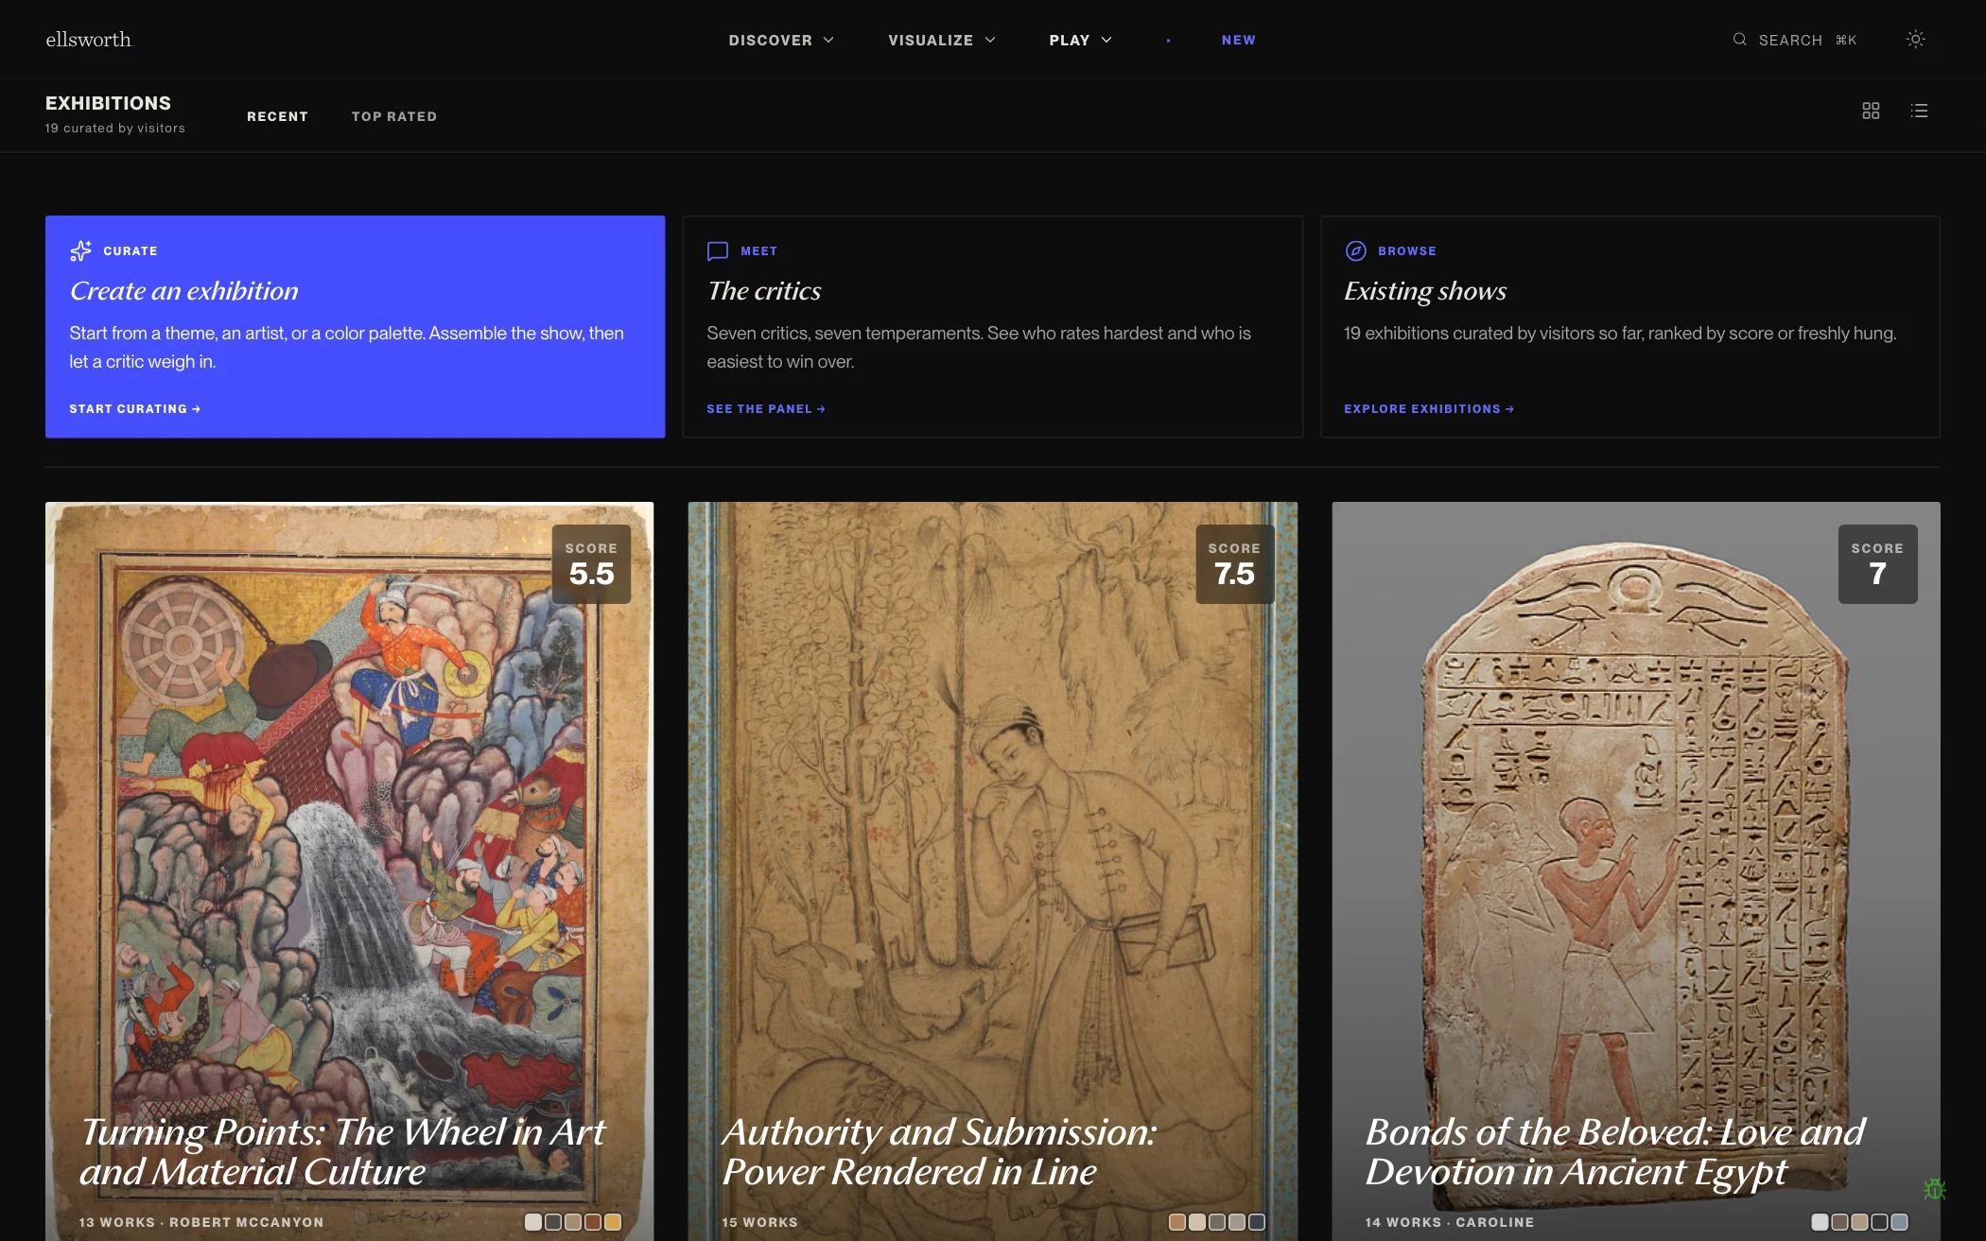Toggle light/dark theme sun icon

coord(1915,40)
